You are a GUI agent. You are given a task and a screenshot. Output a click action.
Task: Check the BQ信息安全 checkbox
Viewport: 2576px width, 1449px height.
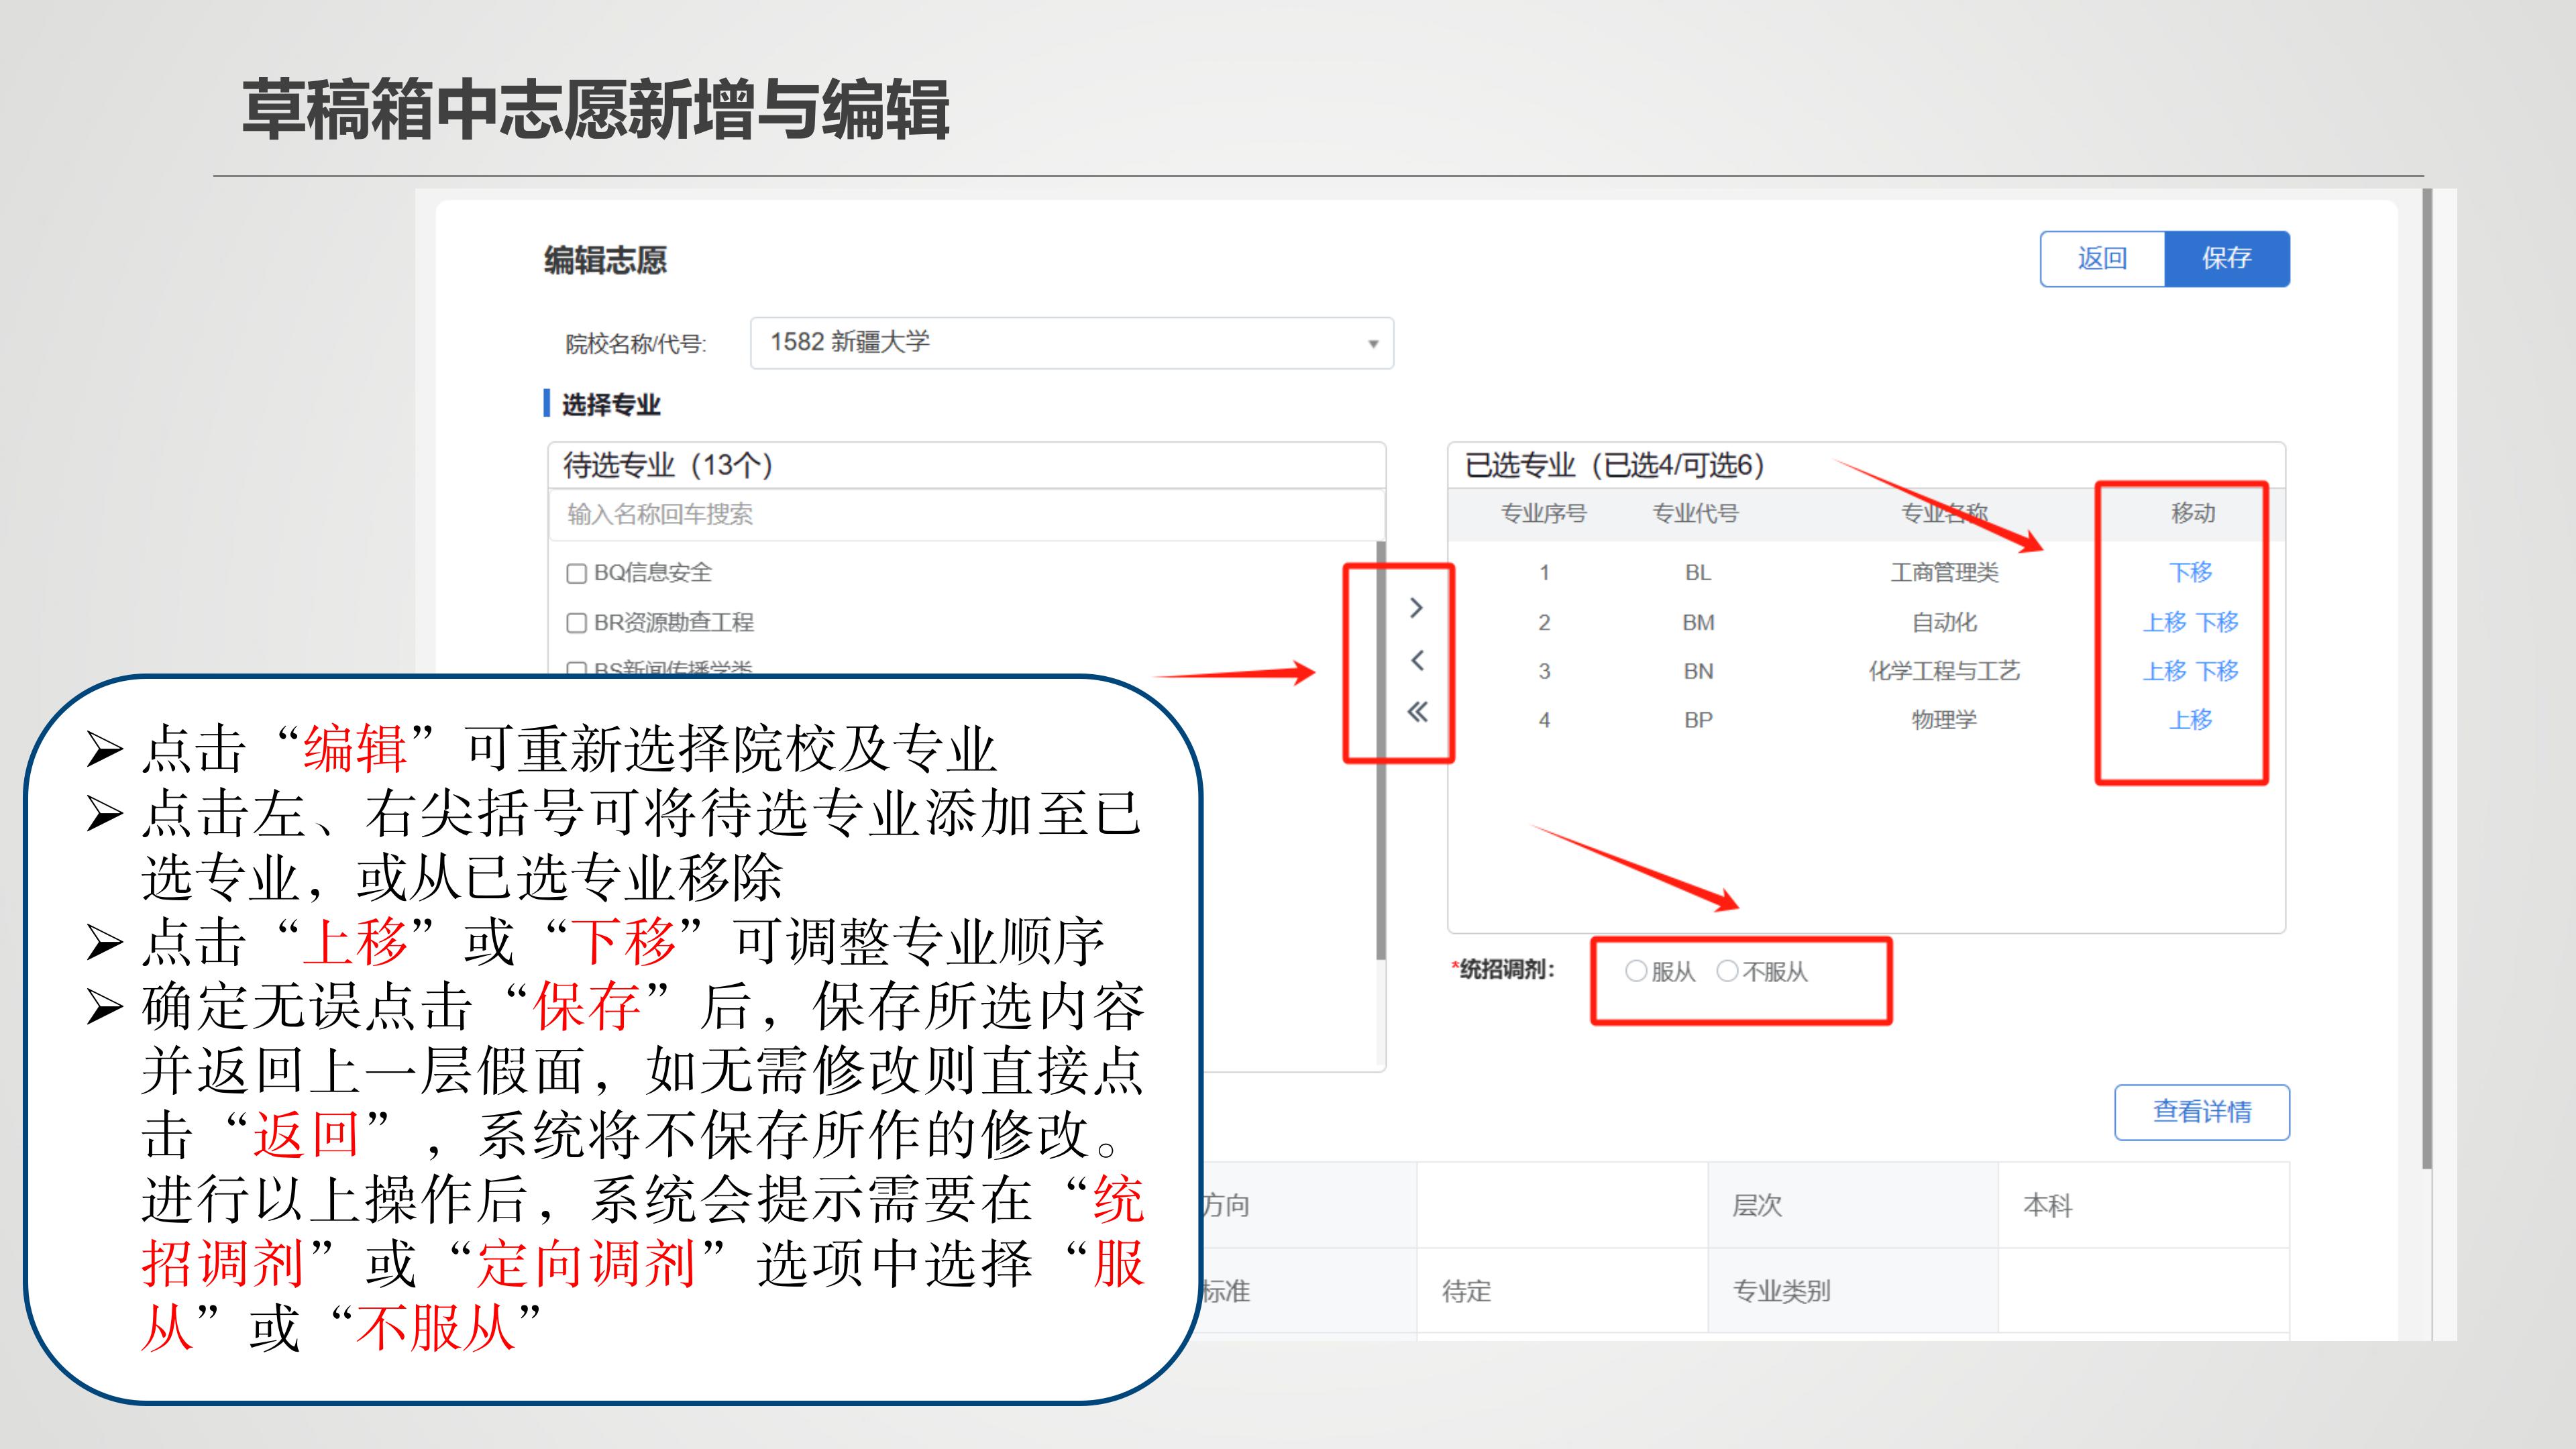pos(576,573)
